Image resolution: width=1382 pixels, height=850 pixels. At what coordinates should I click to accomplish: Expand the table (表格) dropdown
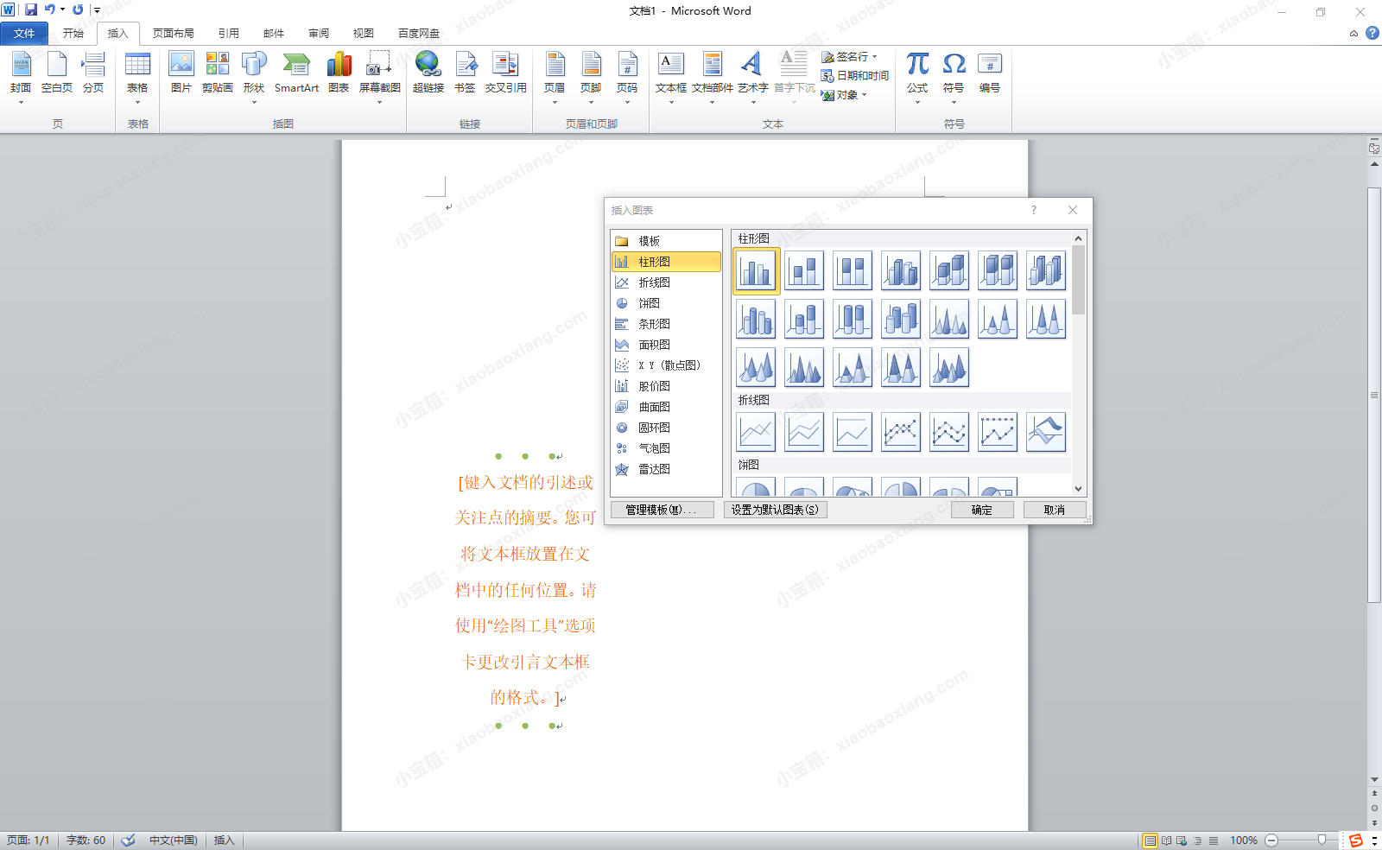point(137,102)
